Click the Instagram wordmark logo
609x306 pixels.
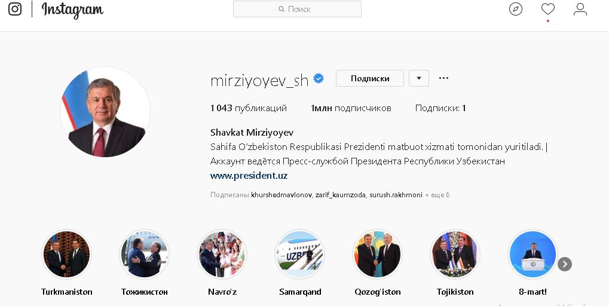(72, 10)
